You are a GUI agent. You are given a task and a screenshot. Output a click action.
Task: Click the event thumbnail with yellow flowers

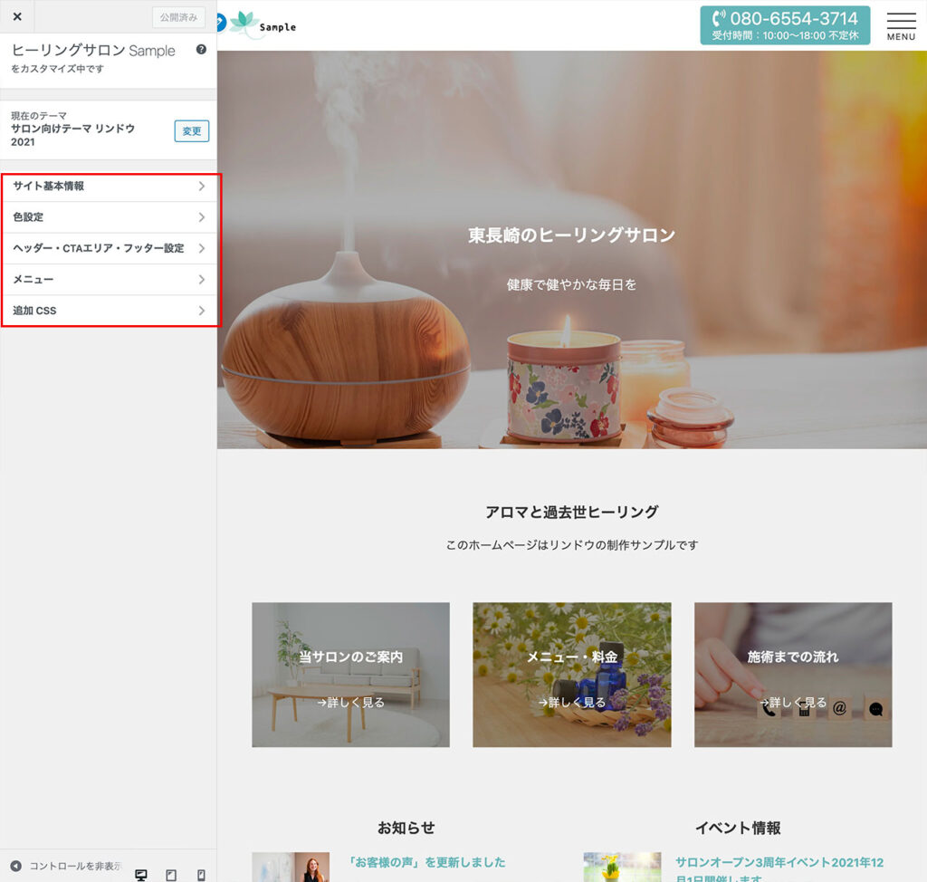click(x=622, y=868)
